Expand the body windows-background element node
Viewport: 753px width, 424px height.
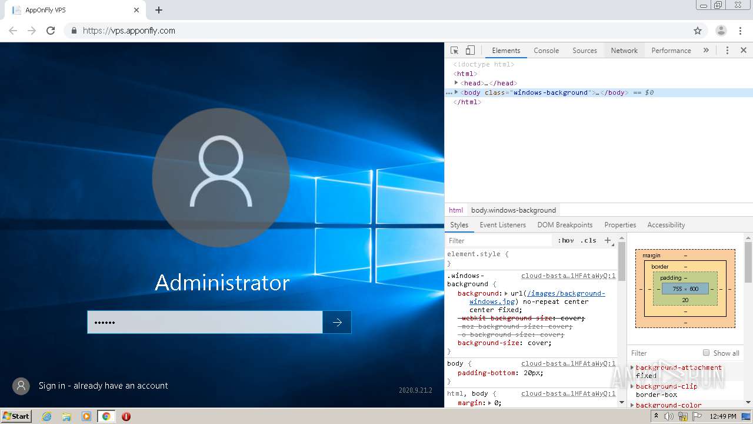(457, 92)
